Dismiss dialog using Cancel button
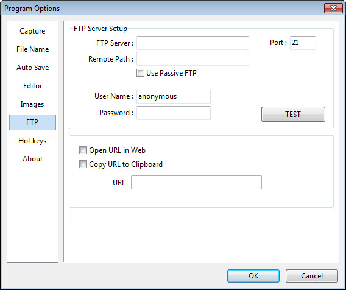Image resolution: width=346 pixels, height=290 pixels. click(312, 276)
